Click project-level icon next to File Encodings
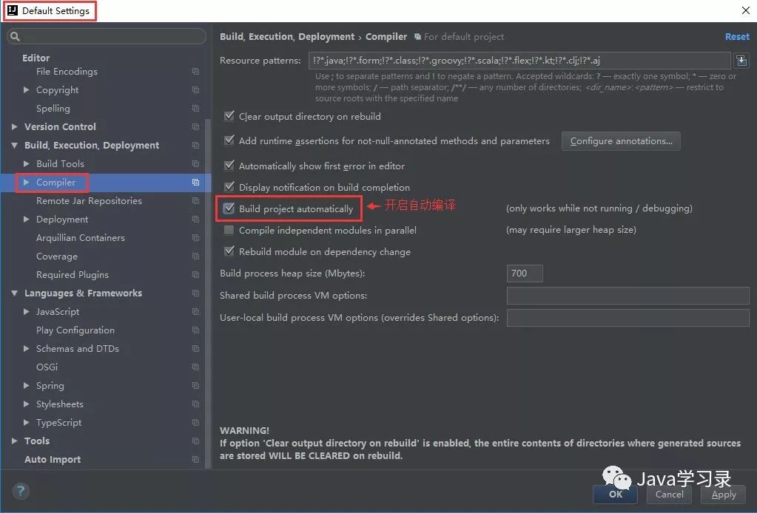Screen dimensions: 757x513 195,72
